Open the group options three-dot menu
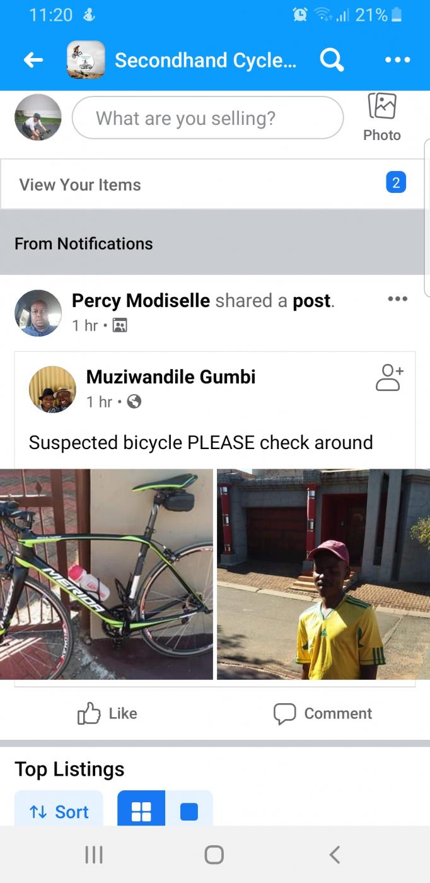 point(397,60)
